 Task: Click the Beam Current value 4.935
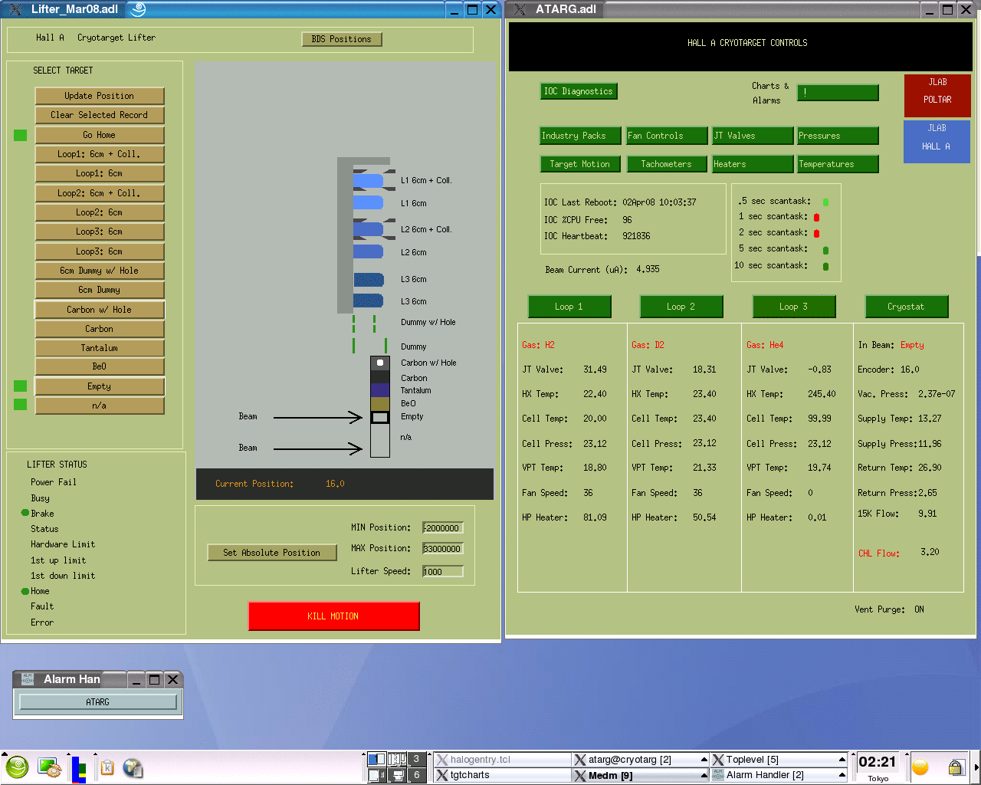tap(648, 269)
